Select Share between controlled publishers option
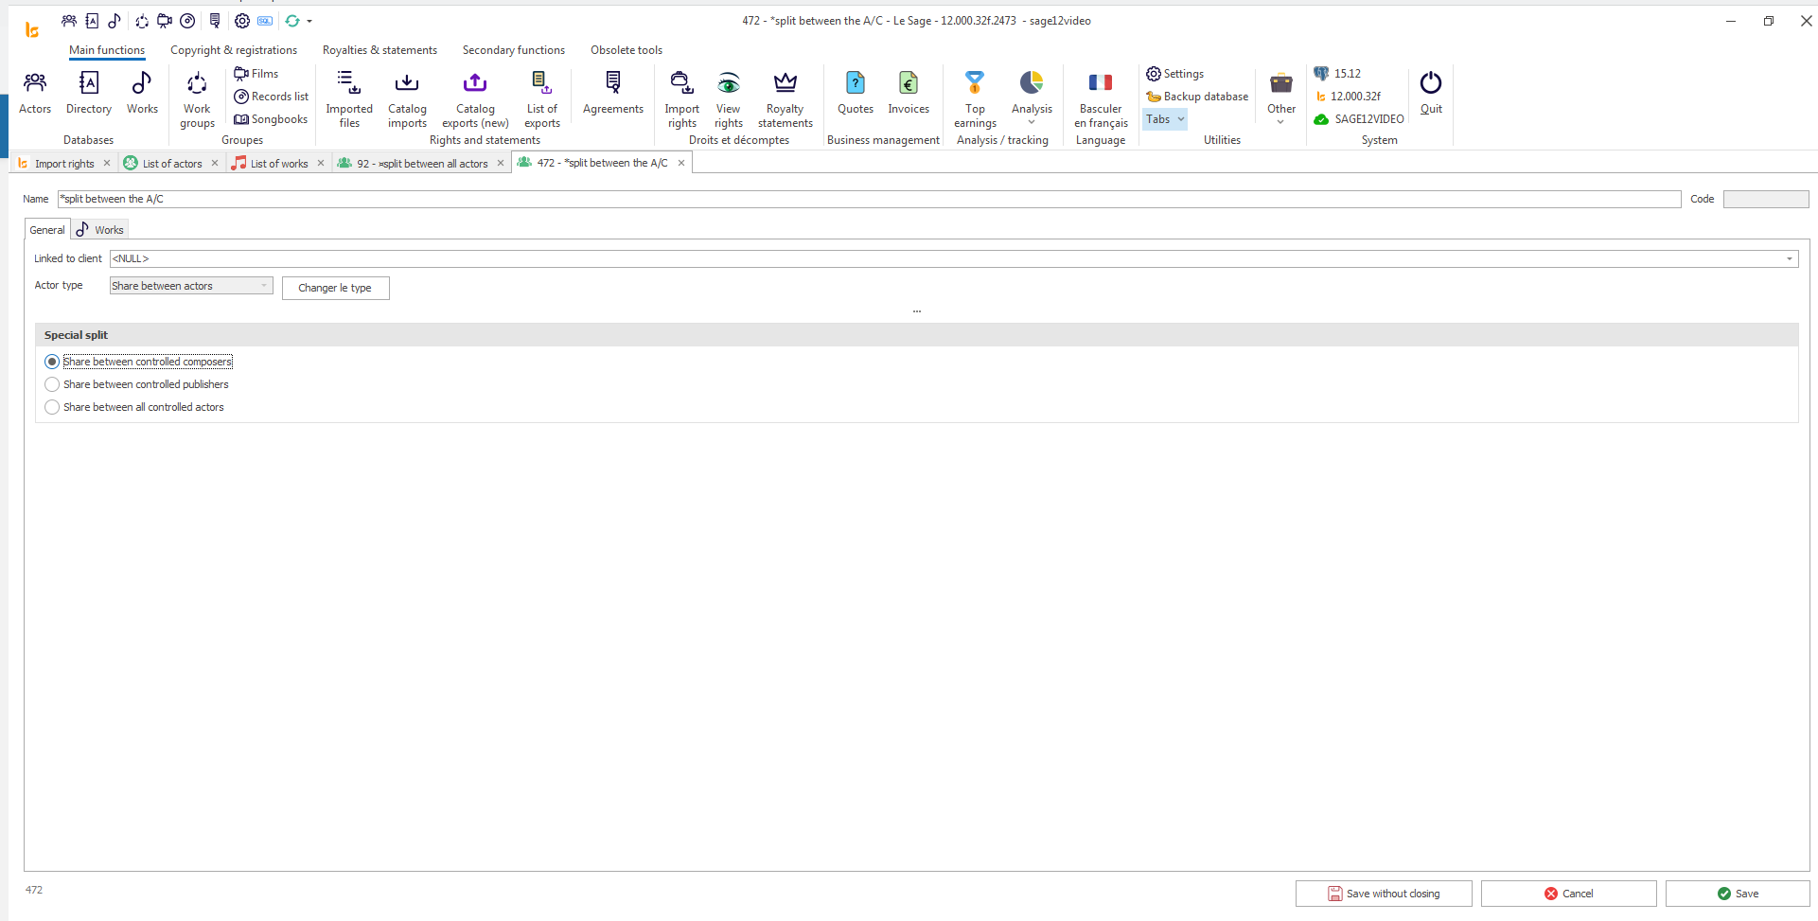The image size is (1818, 921). pos(52,384)
